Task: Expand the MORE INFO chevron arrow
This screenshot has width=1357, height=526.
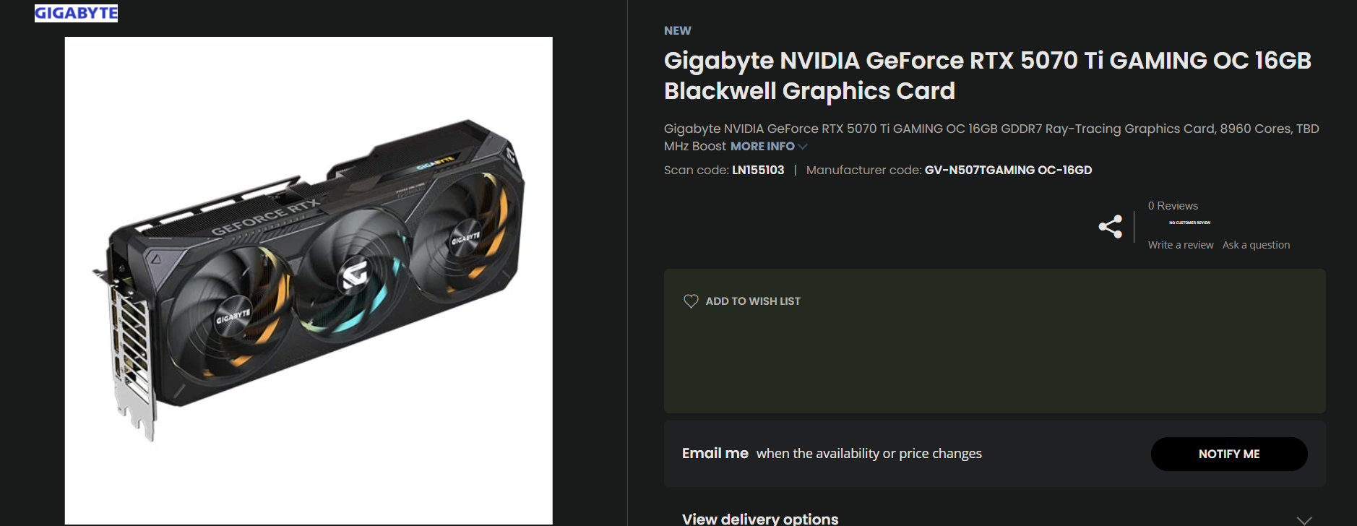Action: pos(802,147)
